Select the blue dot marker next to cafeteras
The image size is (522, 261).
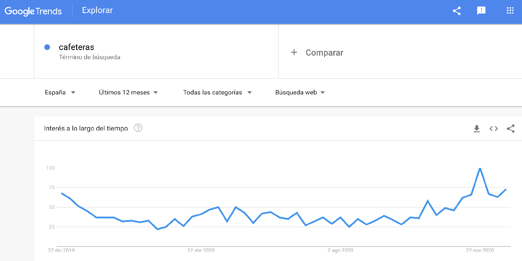[47, 47]
